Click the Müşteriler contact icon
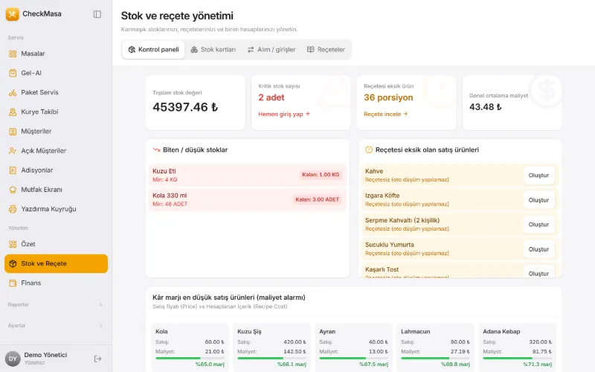595x372 pixels. pyautogui.click(x=13, y=132)
